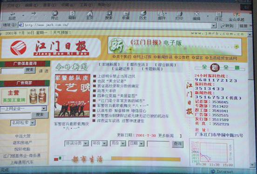Open the 主页 home icon

pos(90,13)
